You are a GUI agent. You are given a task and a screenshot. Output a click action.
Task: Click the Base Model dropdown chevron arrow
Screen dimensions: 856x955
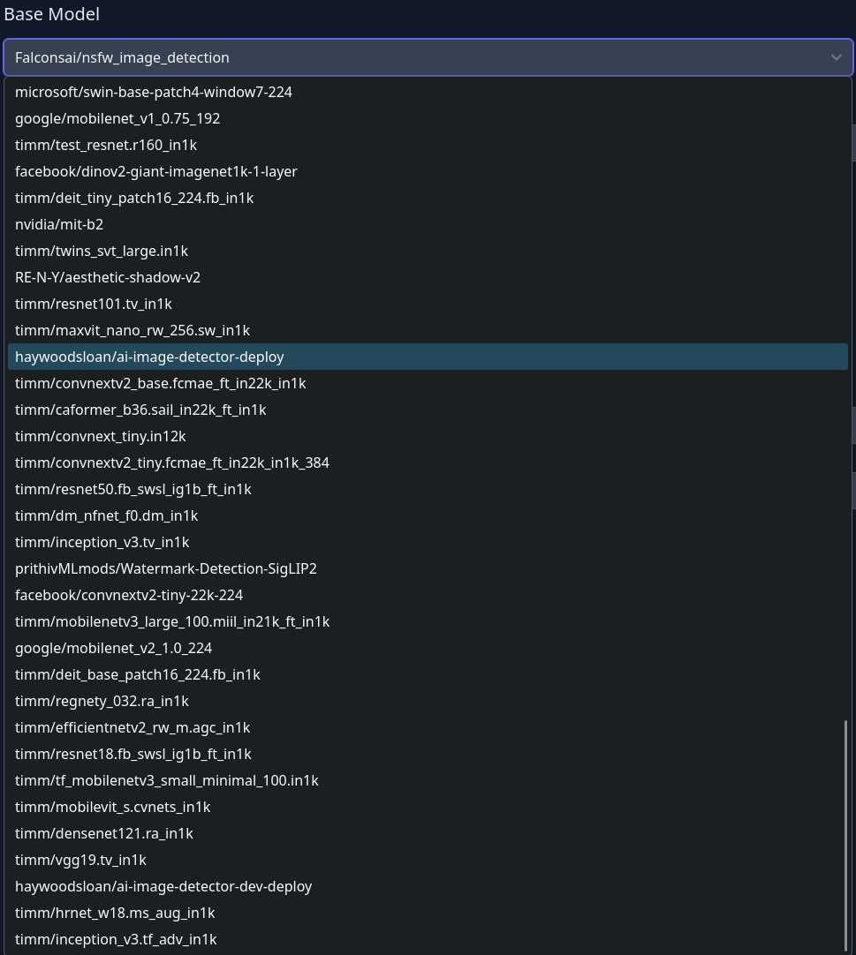click(836, 57)
